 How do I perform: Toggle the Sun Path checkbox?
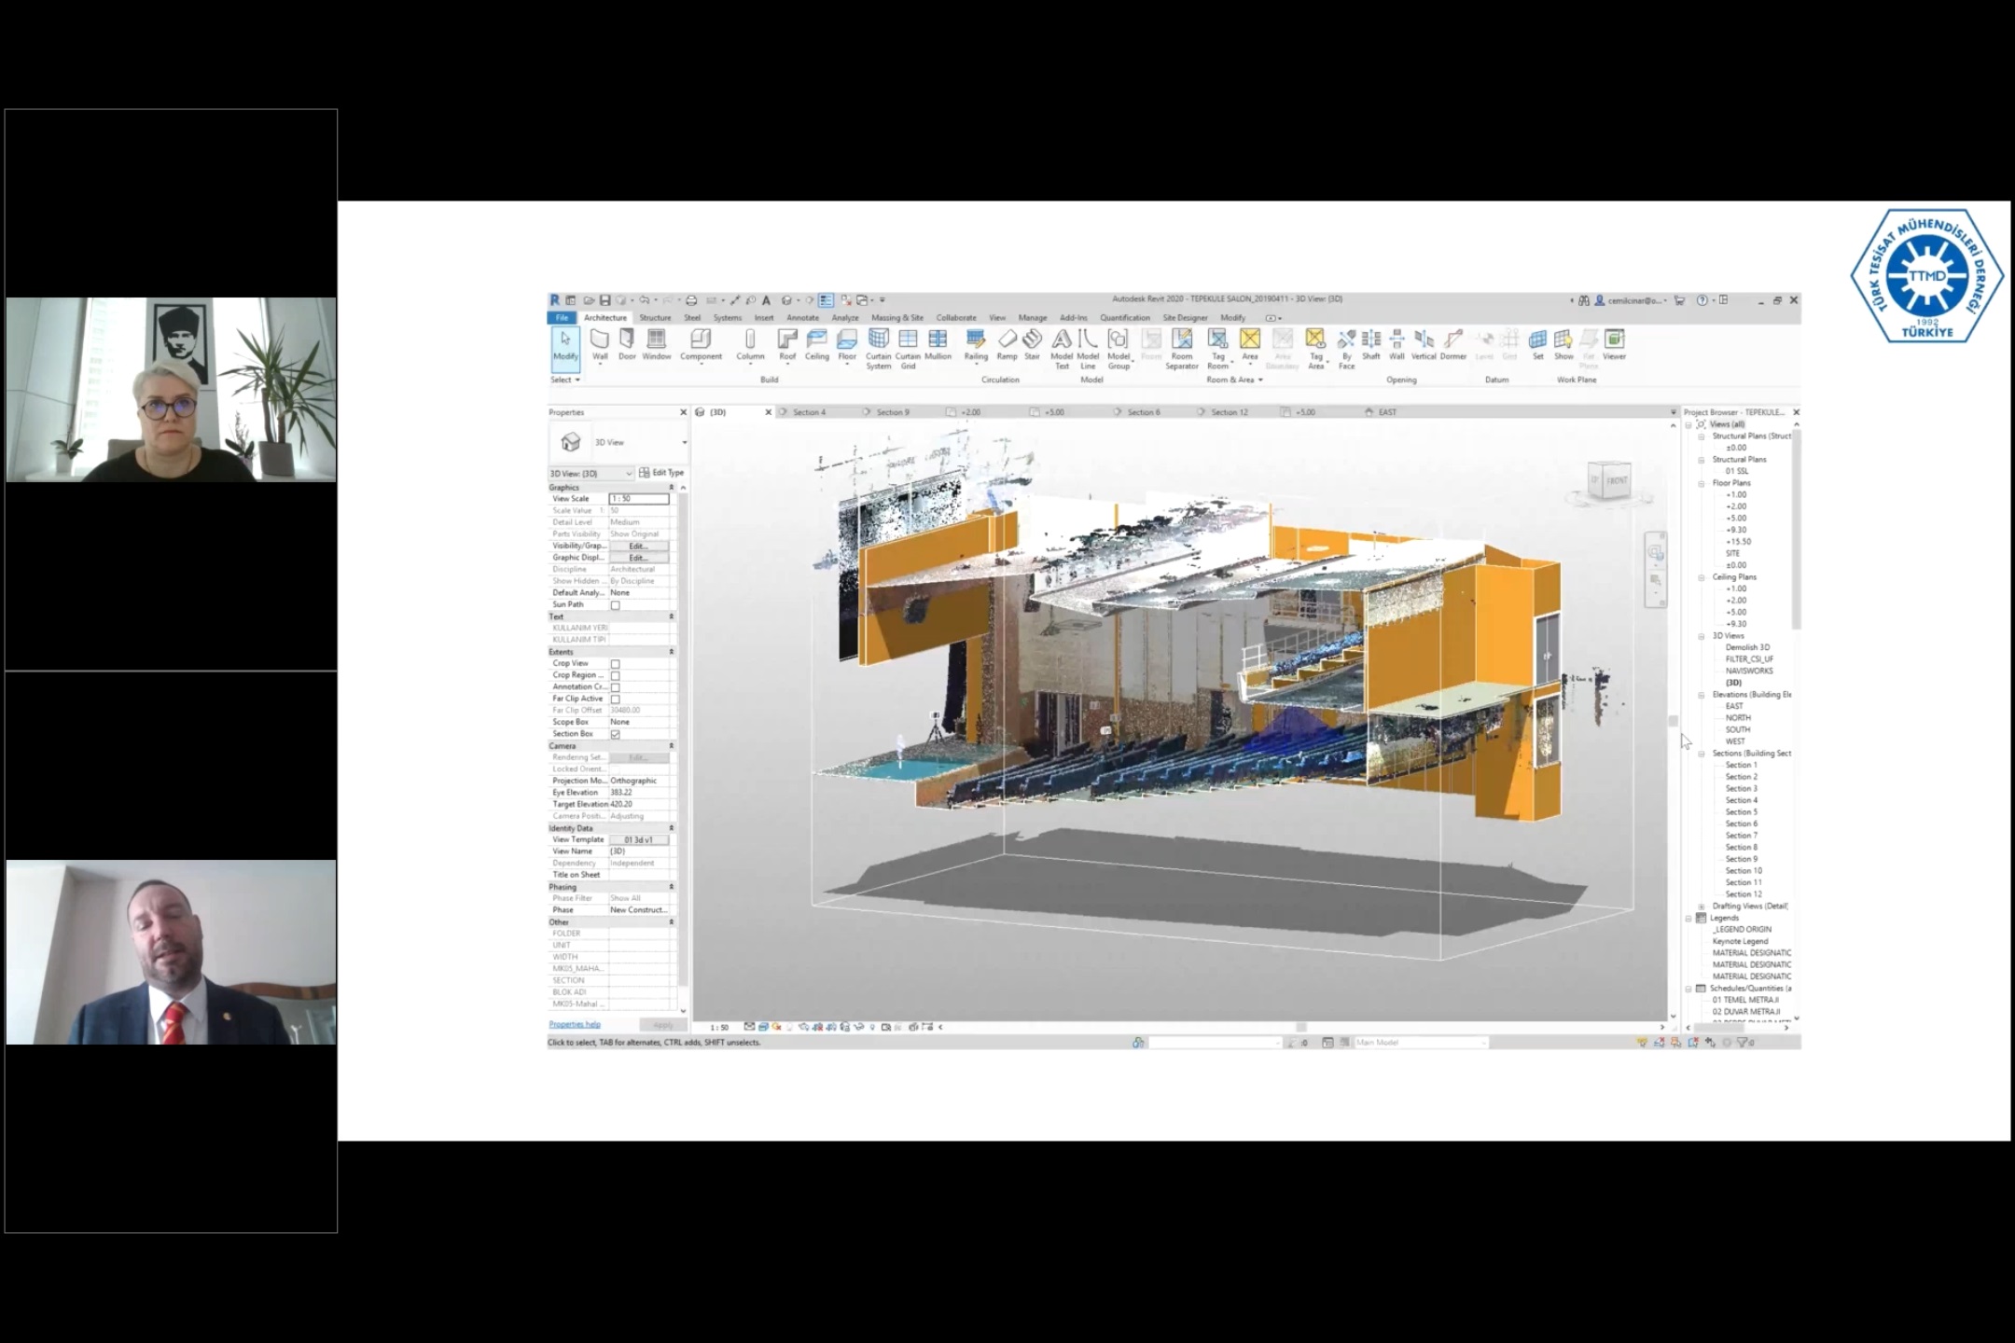tap(615, 605)
